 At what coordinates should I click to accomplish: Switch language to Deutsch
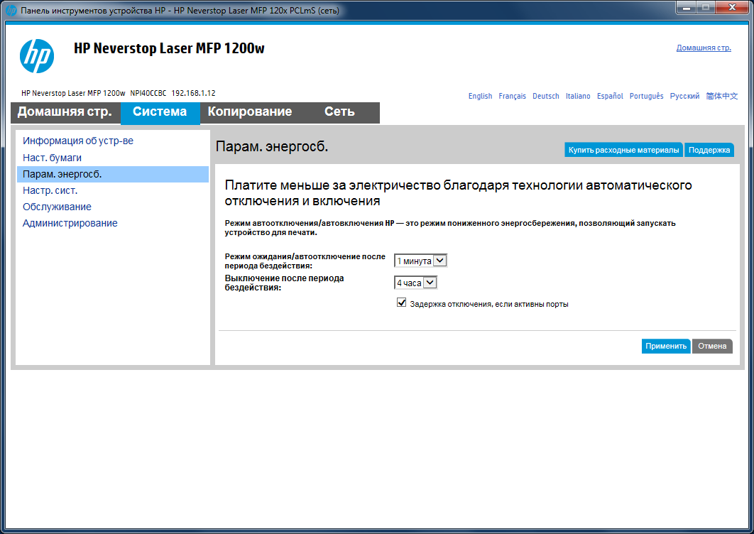point(546,96)
